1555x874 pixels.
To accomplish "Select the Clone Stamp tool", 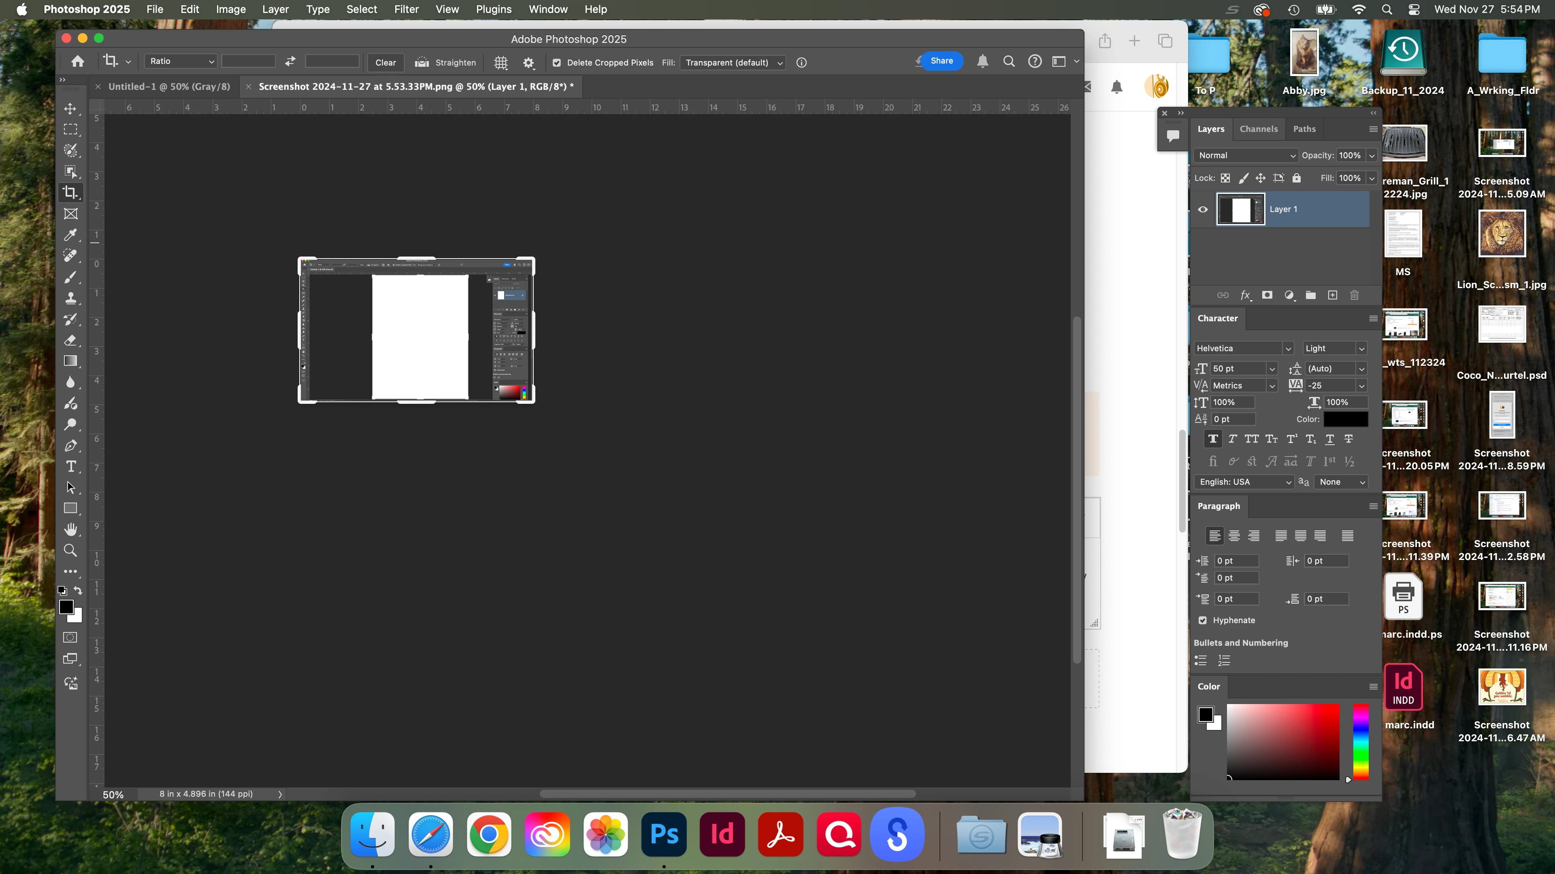I will 70,298.
